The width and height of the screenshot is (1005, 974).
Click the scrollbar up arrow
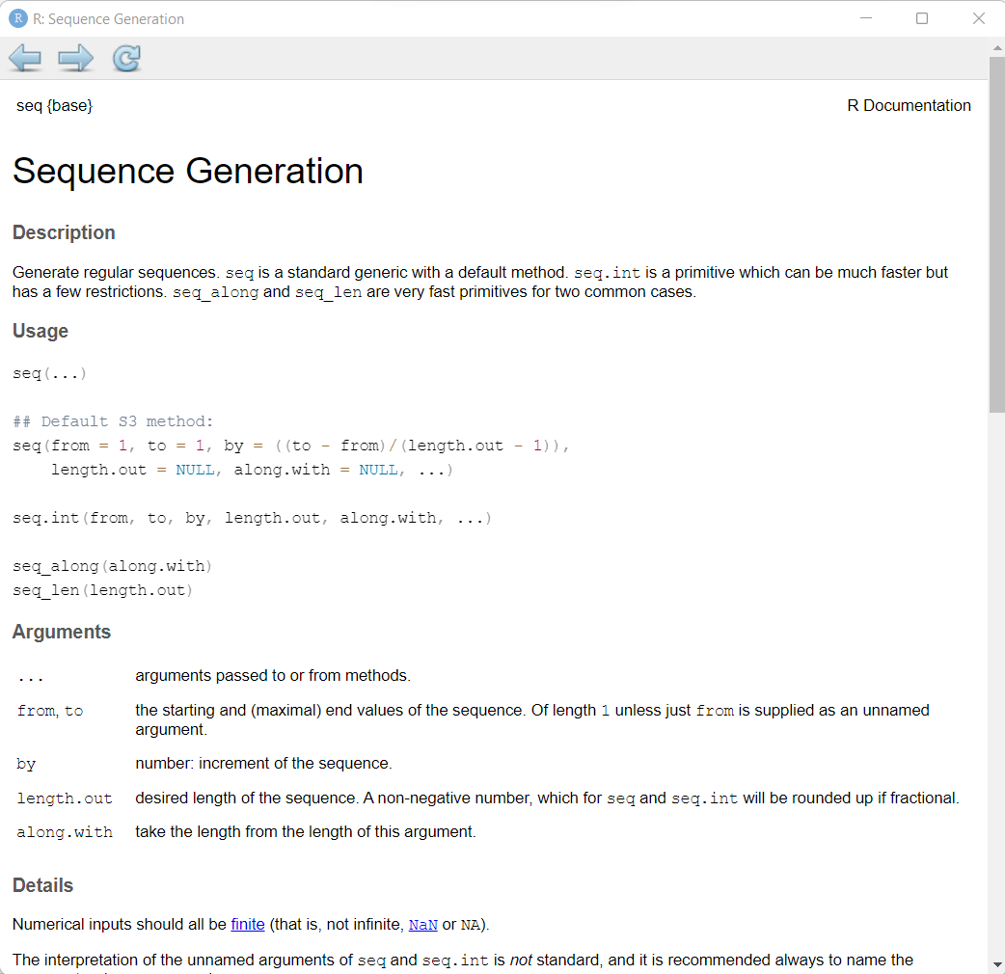click(996, 47)
